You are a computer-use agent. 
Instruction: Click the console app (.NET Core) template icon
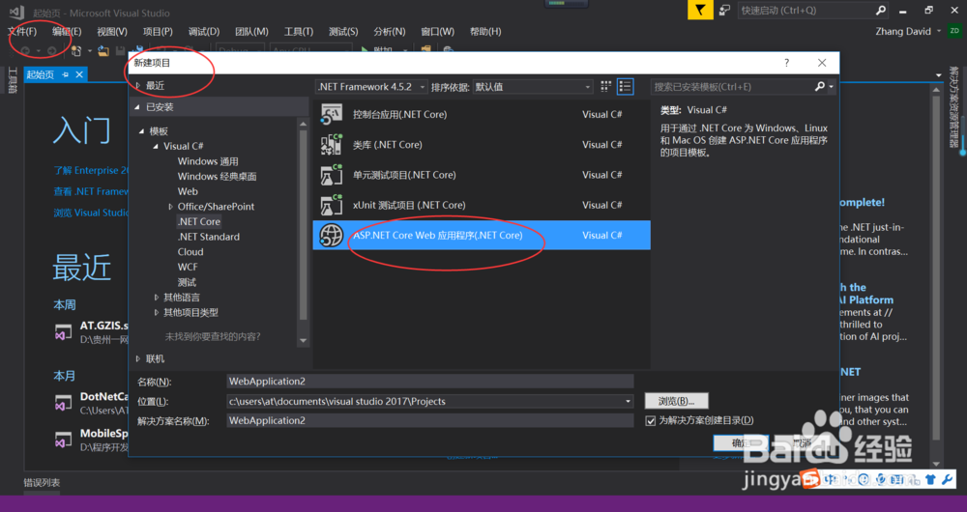331,115
